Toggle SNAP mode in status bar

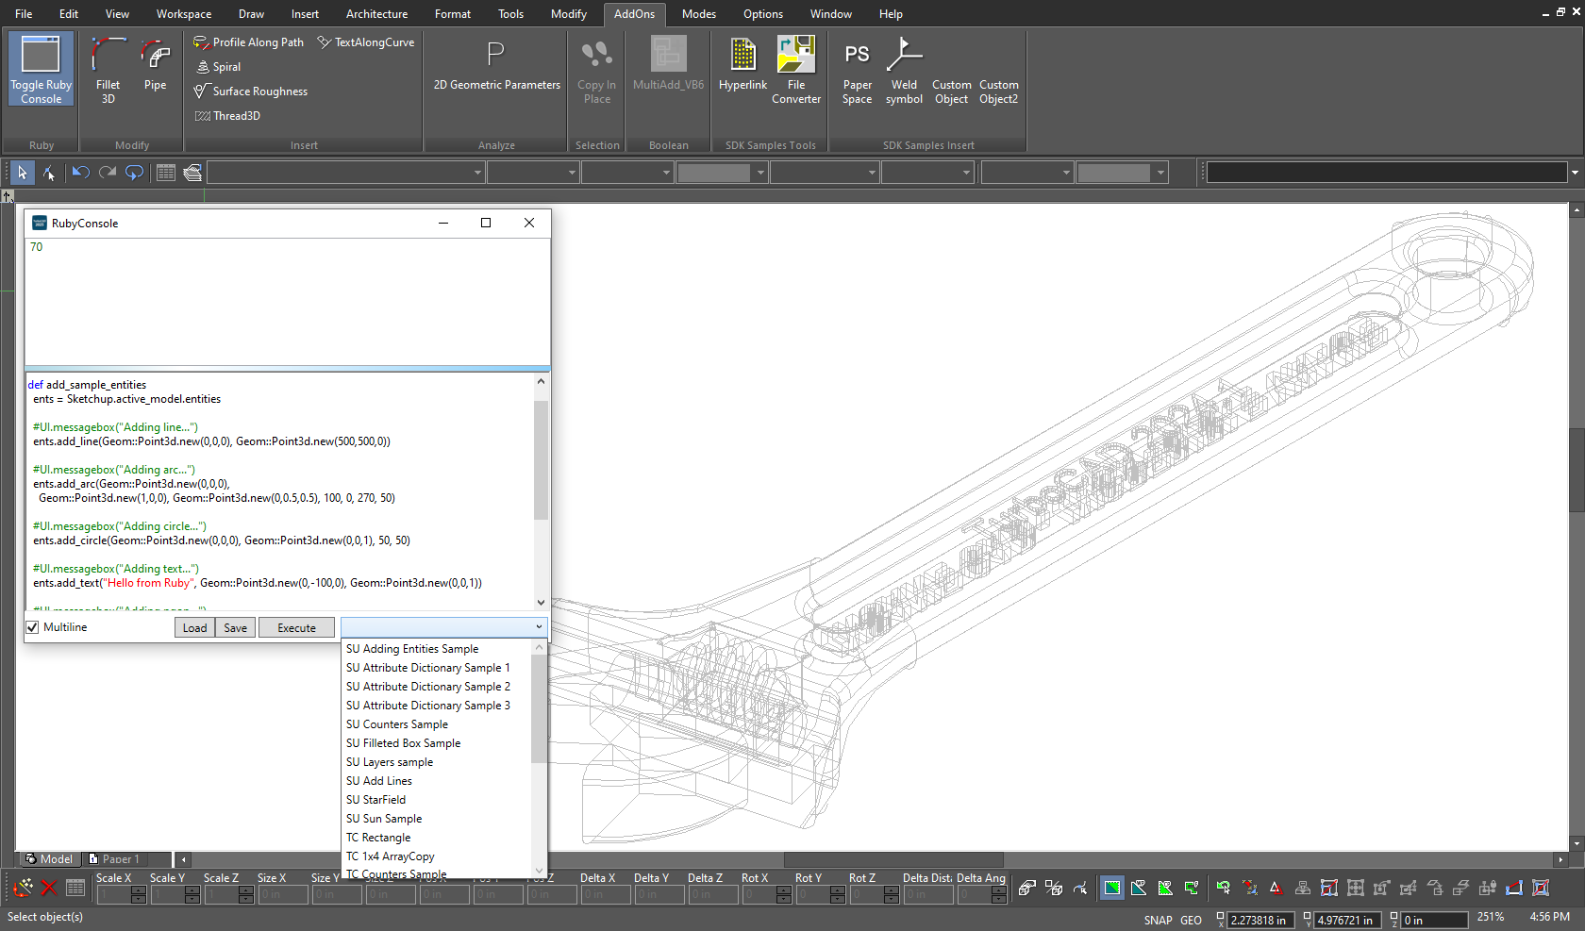pyautogui.click(x=1158, y=920)
